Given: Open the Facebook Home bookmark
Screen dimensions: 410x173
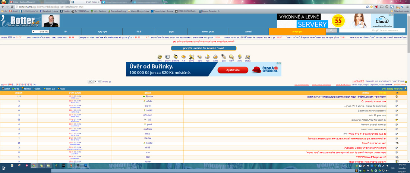Looking at the screenshot, I should pos(47,11).
